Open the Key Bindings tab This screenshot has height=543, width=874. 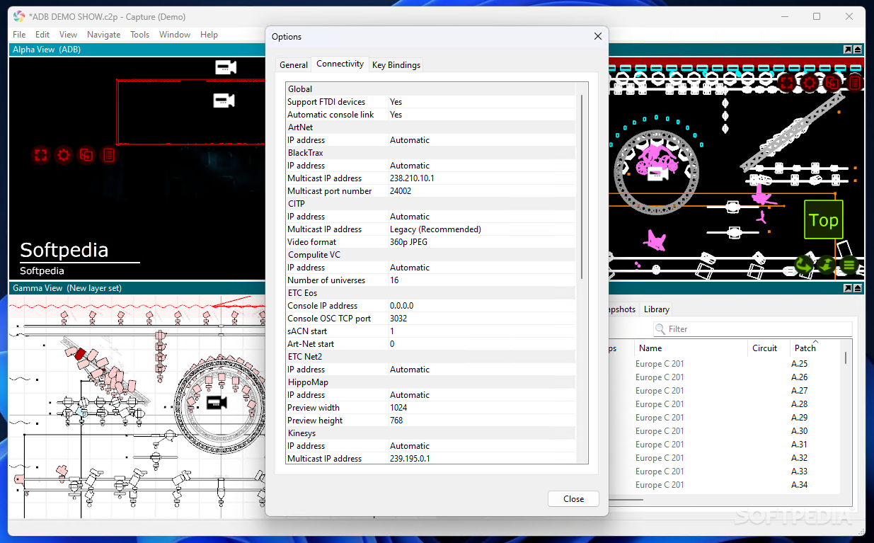396,65
